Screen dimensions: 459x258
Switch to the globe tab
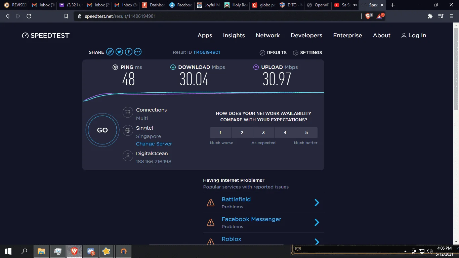tap(264, 5)
